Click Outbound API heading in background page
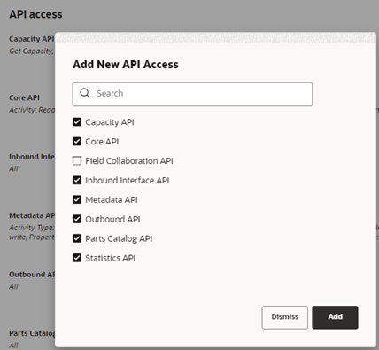The height and width of the screenshot is (350, 379). point(32,275)
